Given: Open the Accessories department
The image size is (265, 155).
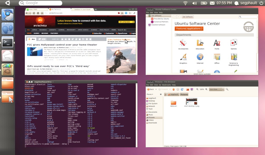Looking at the screenshot, I should point(183,44).
